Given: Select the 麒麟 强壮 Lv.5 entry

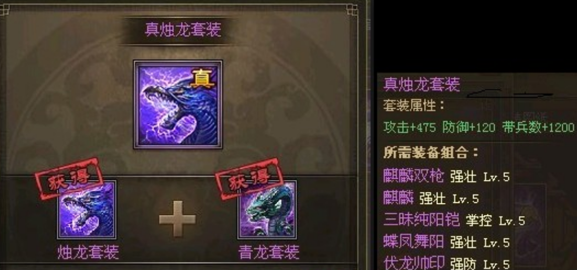Looking at the screenshot, I should [431, 198].
